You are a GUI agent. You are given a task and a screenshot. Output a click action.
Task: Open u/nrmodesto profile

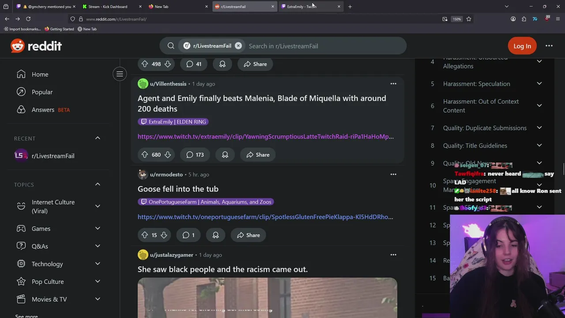[x=166, y=174]
